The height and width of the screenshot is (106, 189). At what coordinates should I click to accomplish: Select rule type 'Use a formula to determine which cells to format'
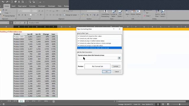point(100,48)
